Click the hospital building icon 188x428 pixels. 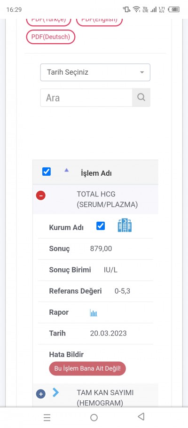(x=125, y=226)
